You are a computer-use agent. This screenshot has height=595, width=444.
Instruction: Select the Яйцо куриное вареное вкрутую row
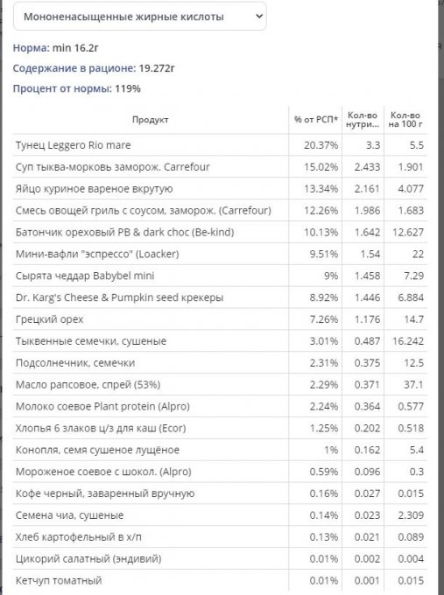220,189
